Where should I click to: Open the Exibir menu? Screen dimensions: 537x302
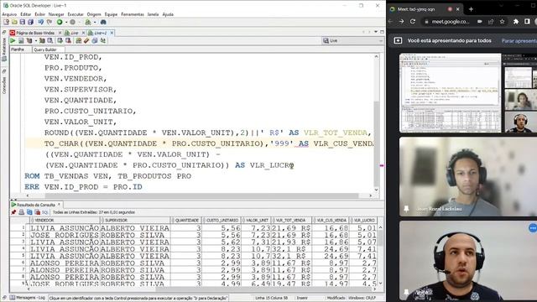pos(39,14)
